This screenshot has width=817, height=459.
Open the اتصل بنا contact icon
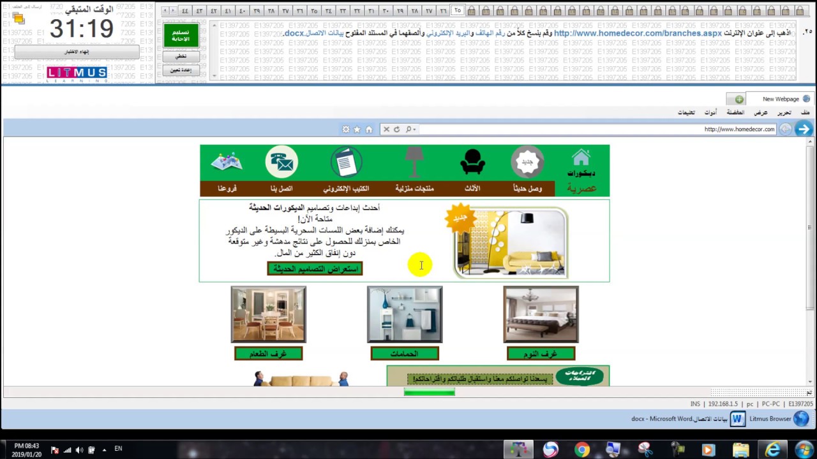(281, 162)
